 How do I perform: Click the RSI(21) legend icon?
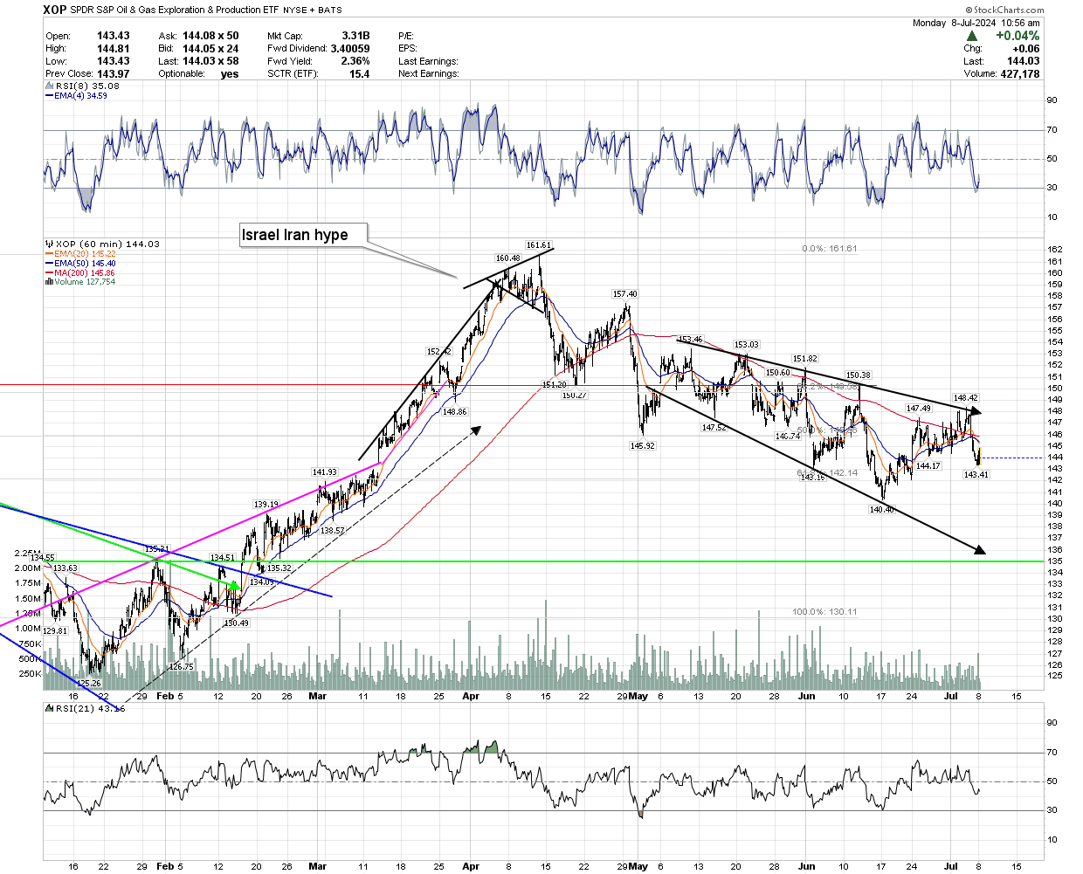tap(49, 709)
